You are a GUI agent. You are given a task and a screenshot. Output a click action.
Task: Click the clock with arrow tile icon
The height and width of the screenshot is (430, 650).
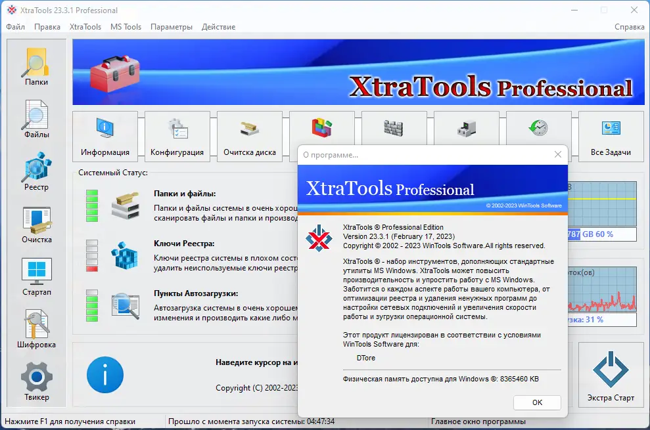coord(538,127)
